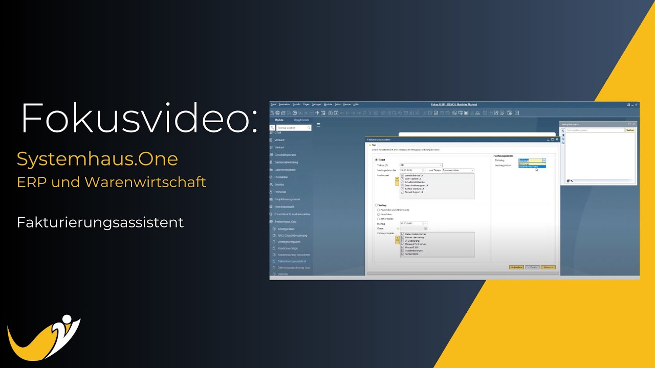
Task: Click the Verkauf module icon in sidebar
Action: click(271, 140)
